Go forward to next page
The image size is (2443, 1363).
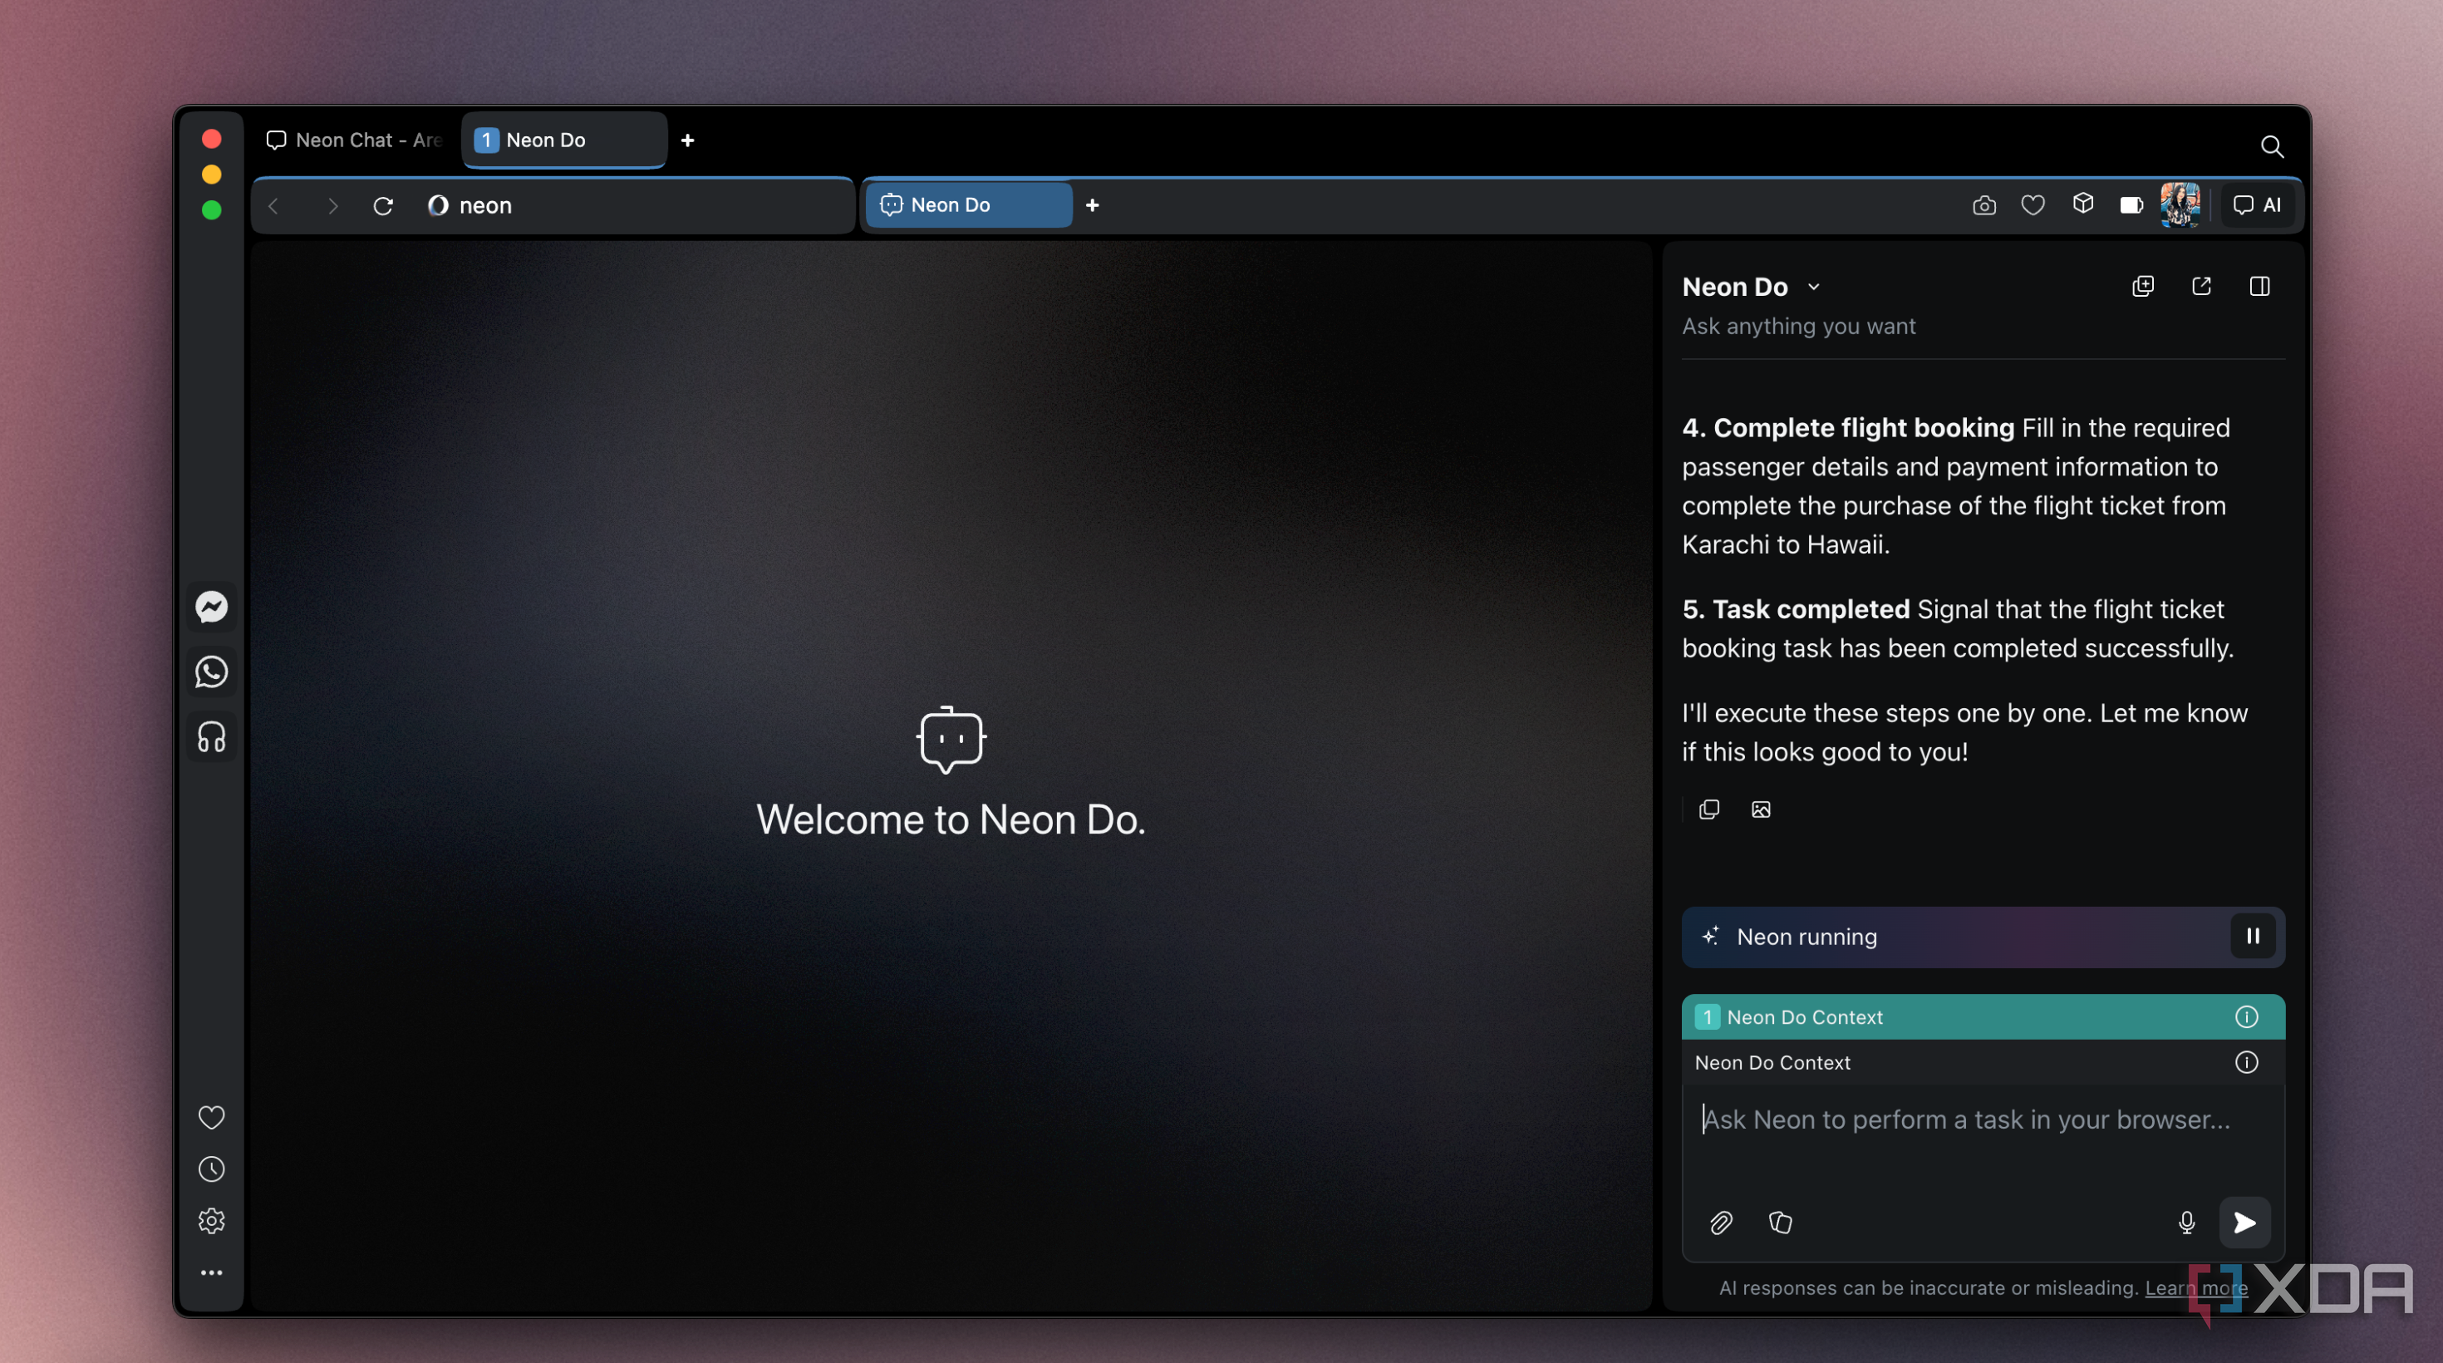coord(332,206)
